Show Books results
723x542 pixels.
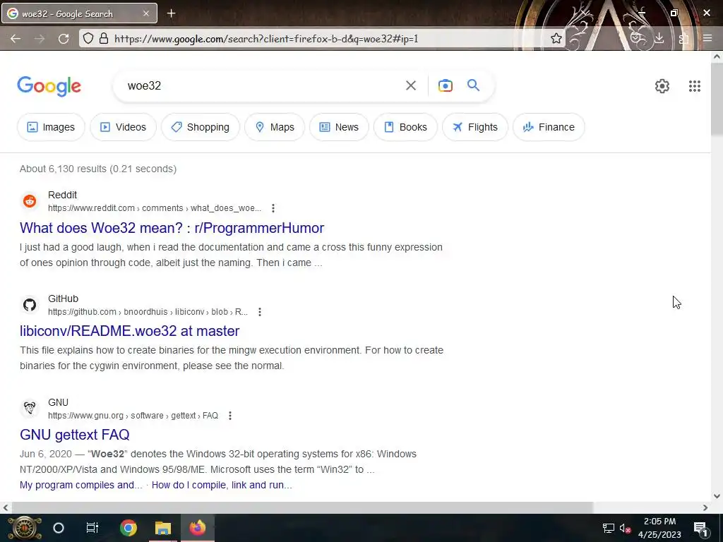[x=405, y=127]
